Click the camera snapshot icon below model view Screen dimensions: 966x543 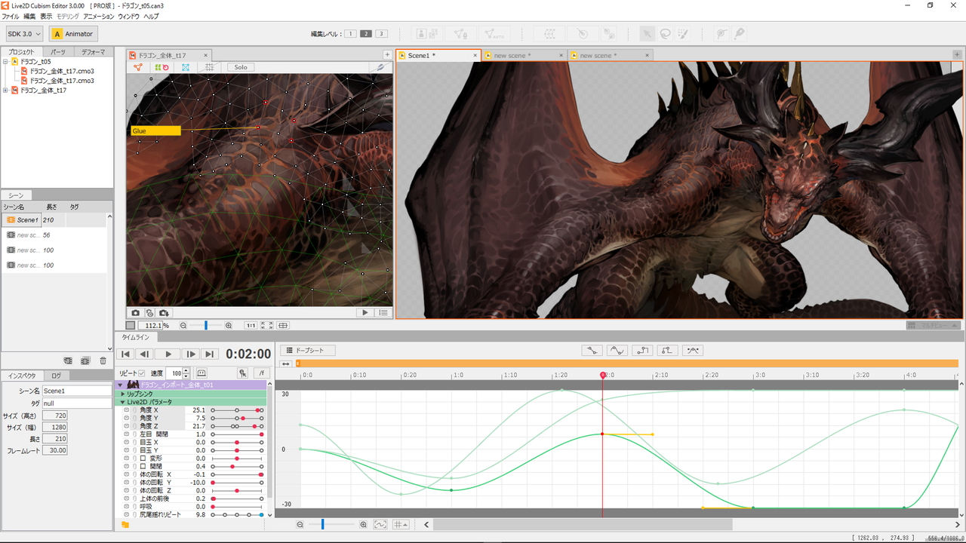click(x=136, y=312)
